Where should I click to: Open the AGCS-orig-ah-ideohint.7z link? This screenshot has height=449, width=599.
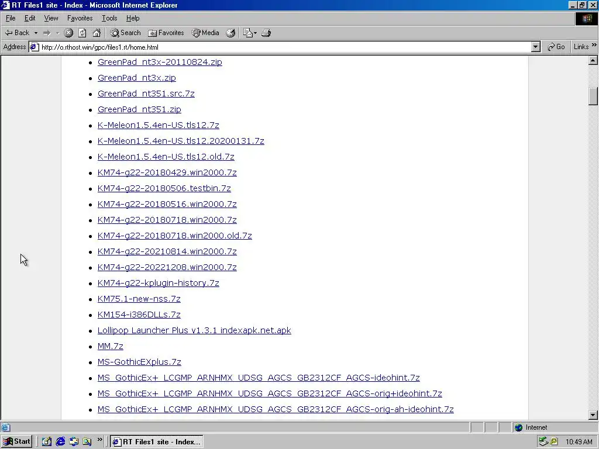[x=276, y=409]
